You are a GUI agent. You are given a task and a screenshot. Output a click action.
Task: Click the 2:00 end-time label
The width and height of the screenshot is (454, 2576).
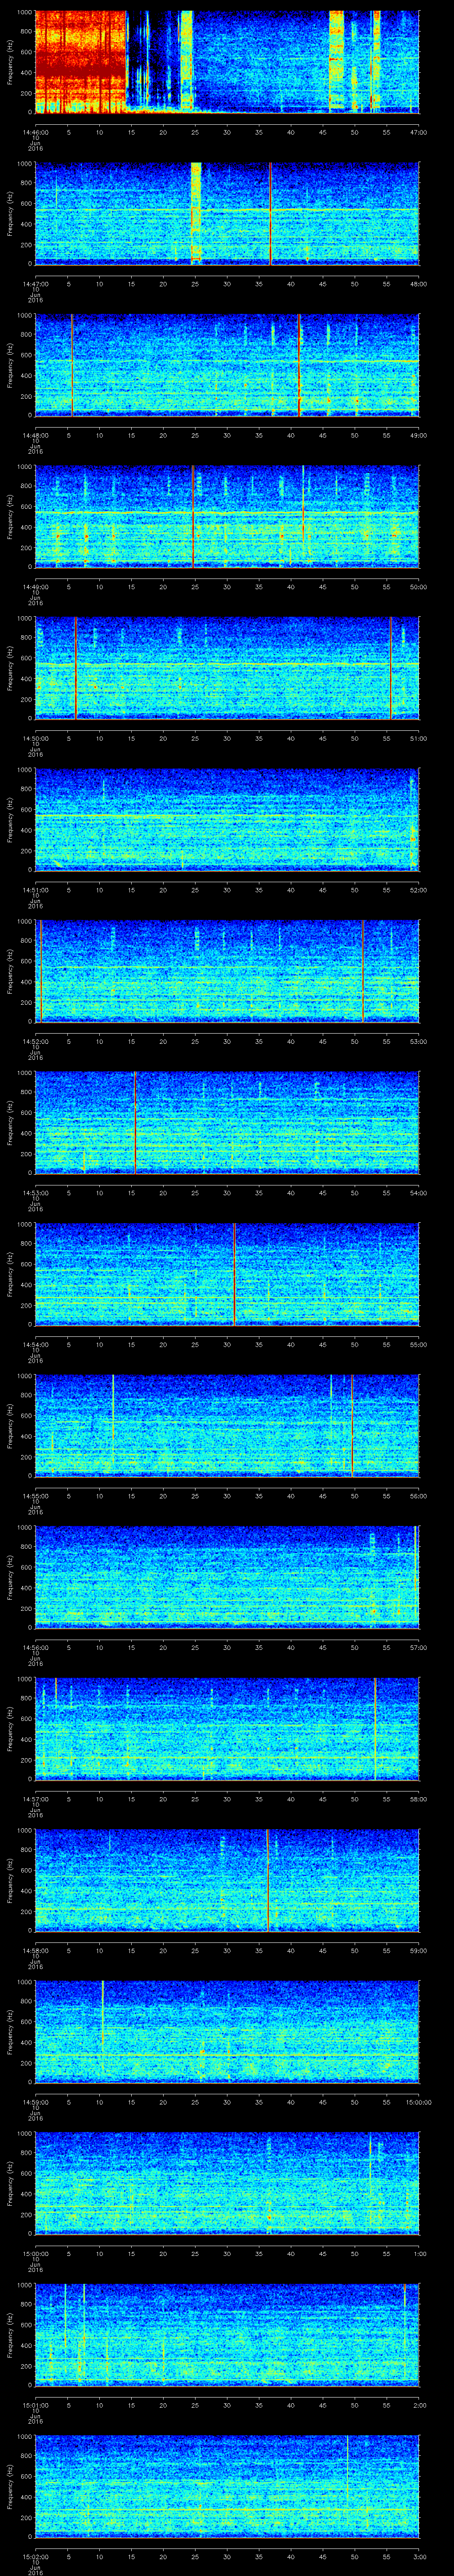click(x=420, y=2404)
